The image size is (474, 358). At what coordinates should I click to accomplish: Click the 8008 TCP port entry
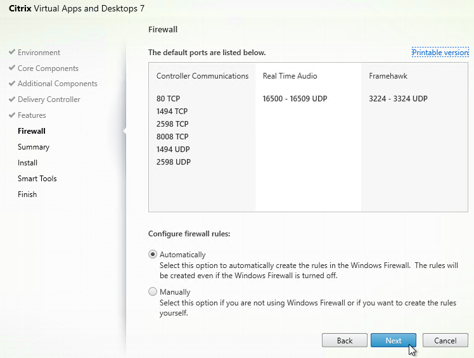coord(172,137)
